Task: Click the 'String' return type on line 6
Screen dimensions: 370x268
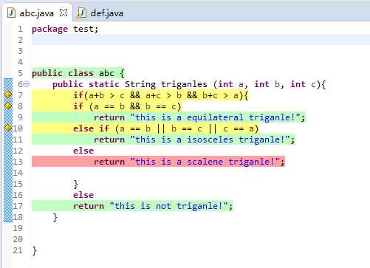Action: coord(140,84)
